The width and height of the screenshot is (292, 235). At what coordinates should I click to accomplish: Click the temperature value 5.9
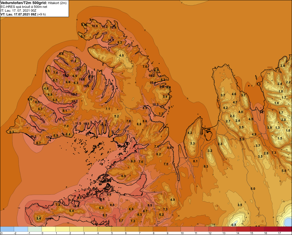point(242,139)
